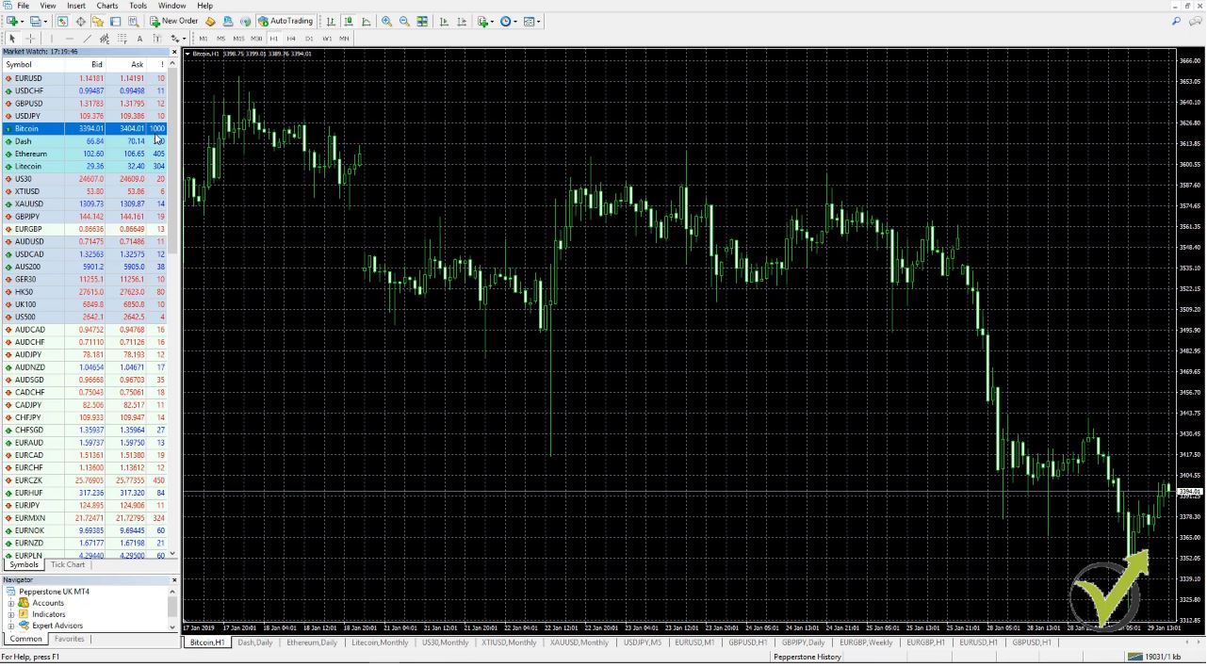The image size is (1207, 667).
Task: Tile the chart windows
Action: coord(421,21)
